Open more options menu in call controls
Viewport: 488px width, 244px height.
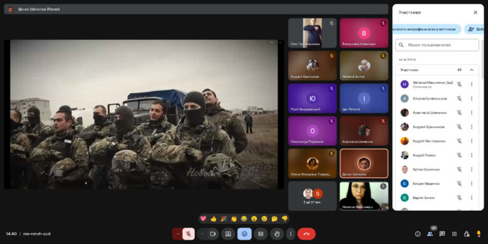[290, 234]
